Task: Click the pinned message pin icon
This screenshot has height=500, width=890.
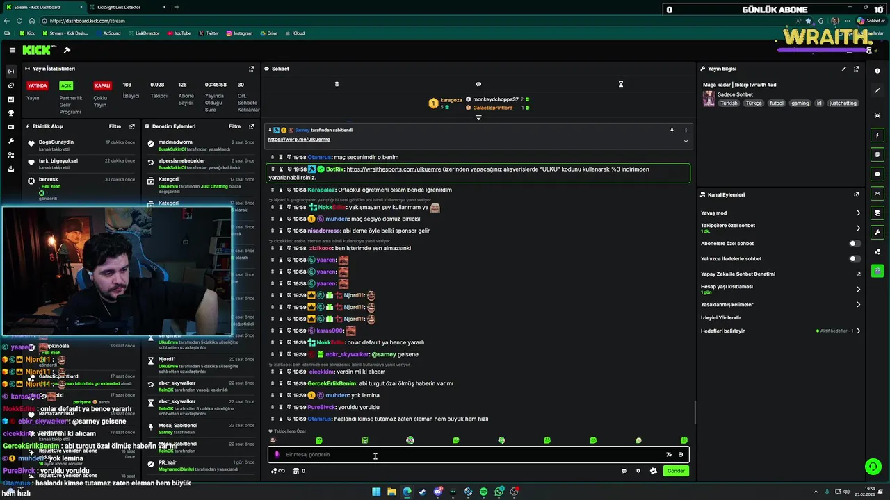Action: (x=672, y=130)
